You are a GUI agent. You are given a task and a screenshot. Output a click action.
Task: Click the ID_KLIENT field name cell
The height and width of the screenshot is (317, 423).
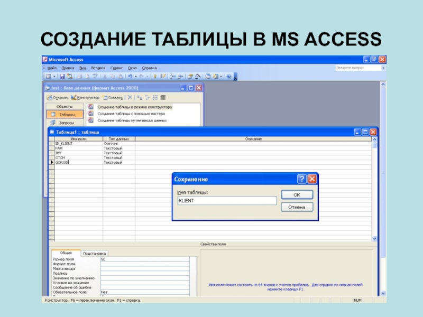coord(78,144)
